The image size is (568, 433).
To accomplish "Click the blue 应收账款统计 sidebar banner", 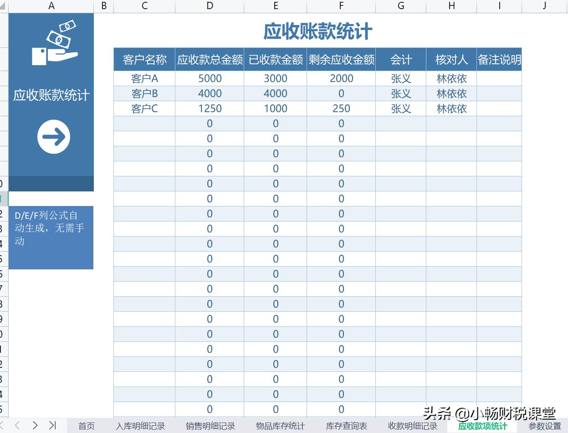I will [x=51, y=95].
